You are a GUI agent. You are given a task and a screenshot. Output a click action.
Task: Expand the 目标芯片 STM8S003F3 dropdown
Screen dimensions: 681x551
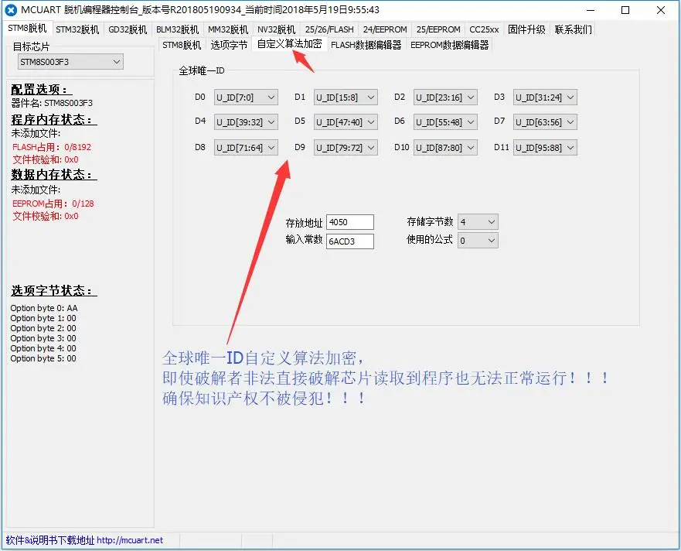[70, 62]
